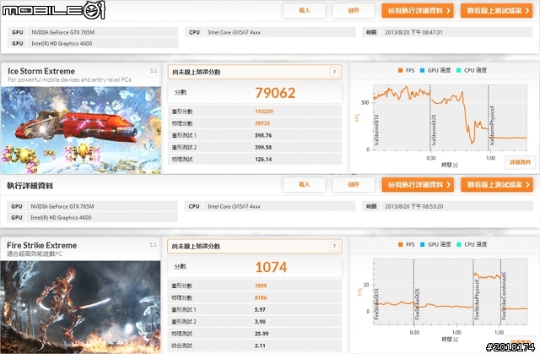The image size is (540, 354).
Task: Click FireStrikeGt2X marker line in the chart
Action: [414, 292]
